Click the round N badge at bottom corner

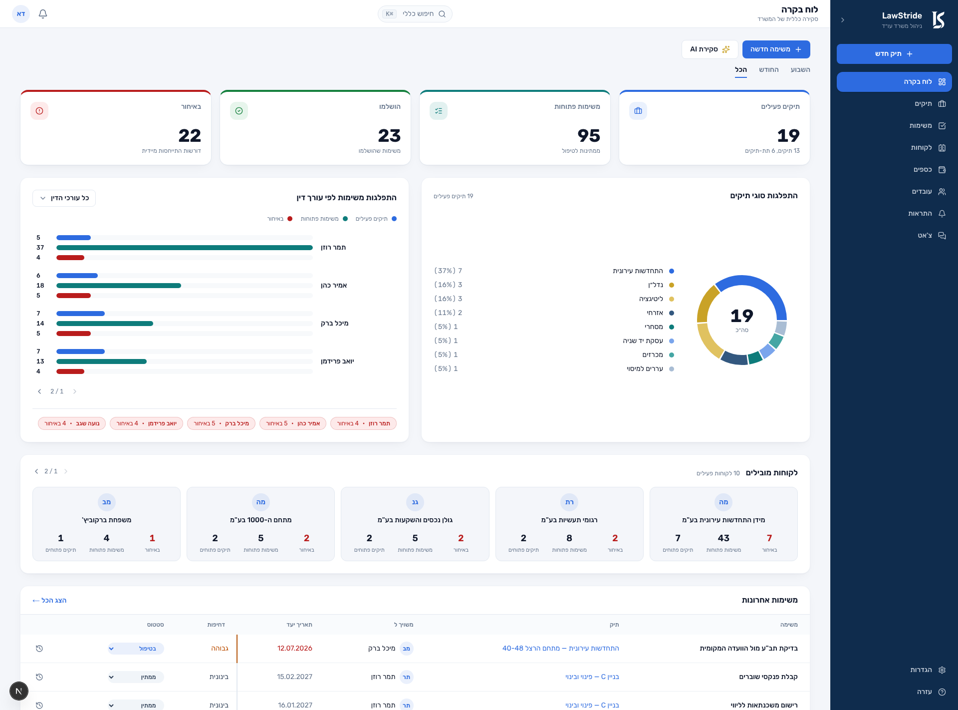(x=19, y=691)
